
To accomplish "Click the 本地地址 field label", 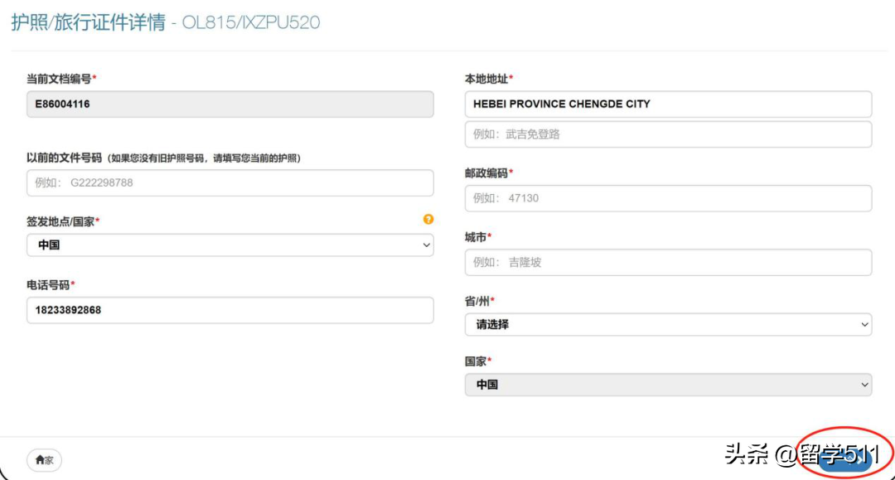I will pos(487,79).
